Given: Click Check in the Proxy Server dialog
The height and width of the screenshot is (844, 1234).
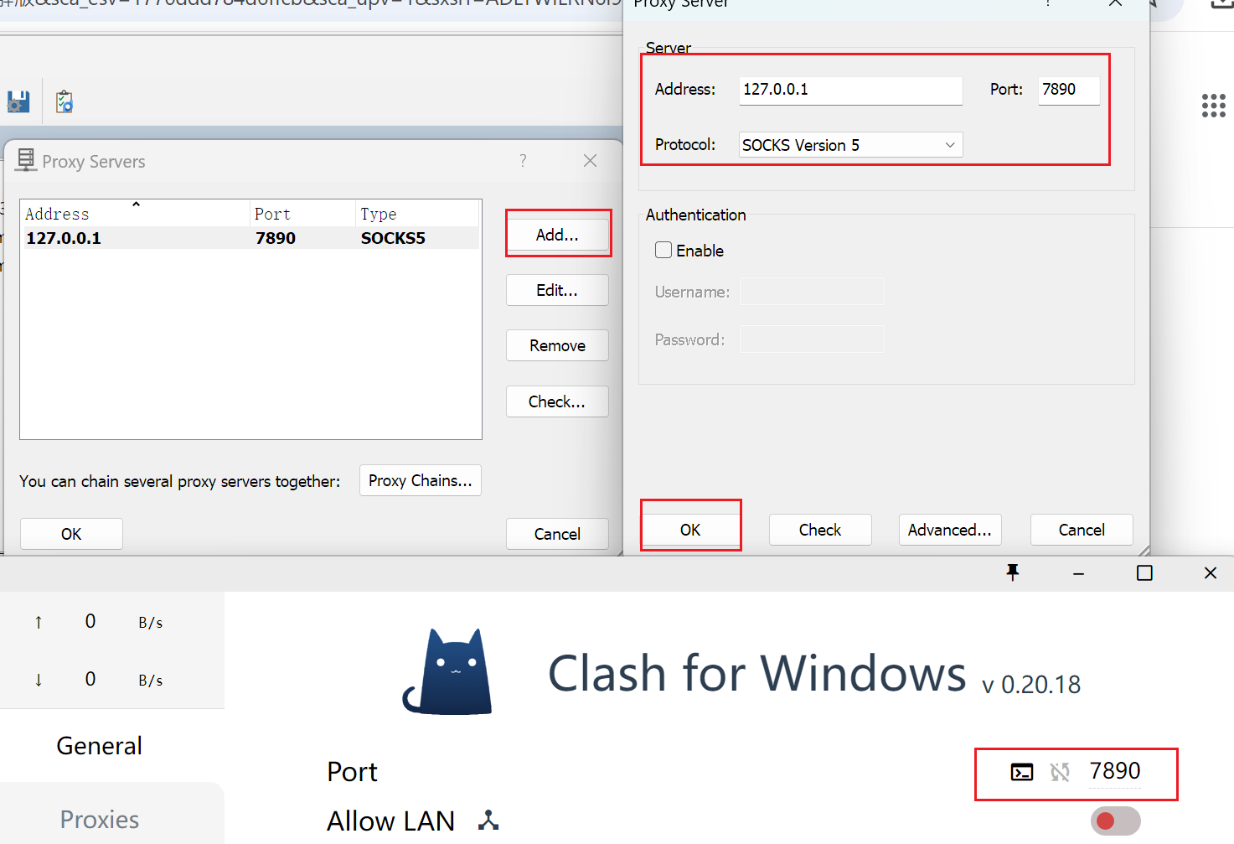Looking at the screenshot, I should coord(820,530).
